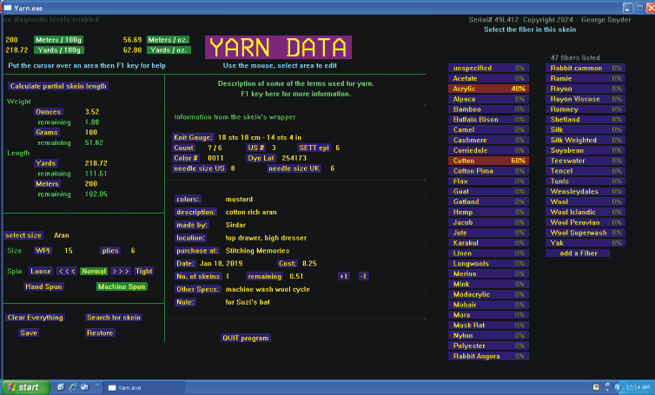Select the Cashmere fiber row

[x=488, y=140]
